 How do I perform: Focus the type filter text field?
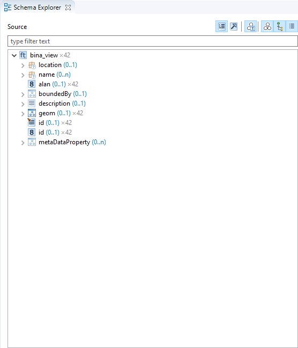pyautogui.click(x=153, y=41)
